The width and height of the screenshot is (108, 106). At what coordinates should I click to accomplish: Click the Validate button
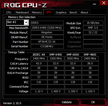point(67,102)
